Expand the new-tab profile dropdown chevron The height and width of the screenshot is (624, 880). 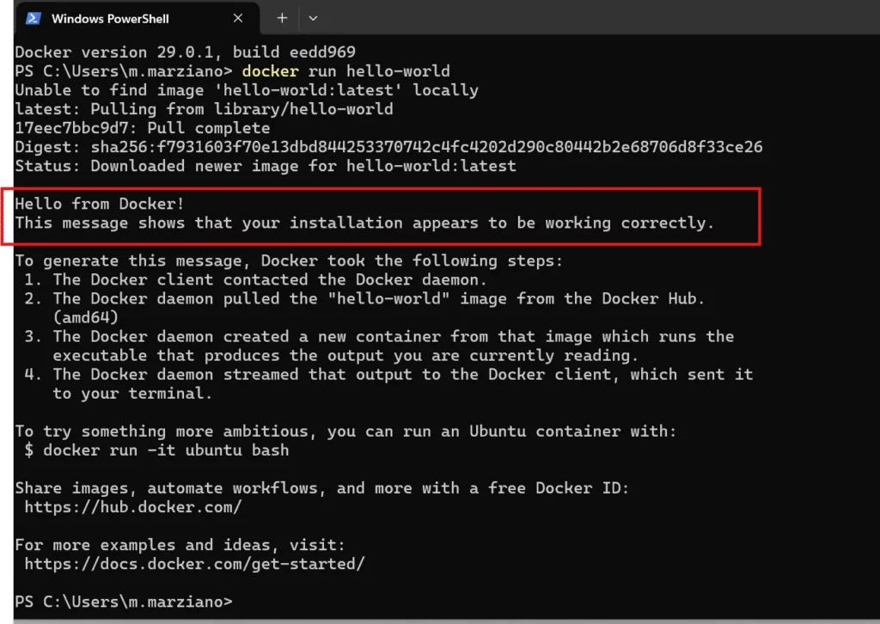click(x=313, y=18)
